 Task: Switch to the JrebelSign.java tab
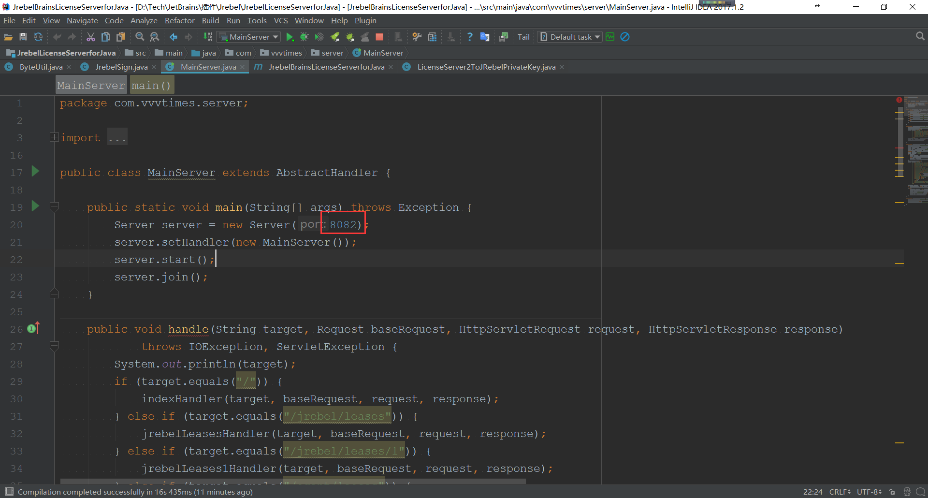click(121, 67)
